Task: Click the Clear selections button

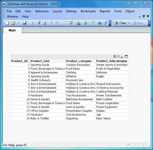Action: pos(121,23)
